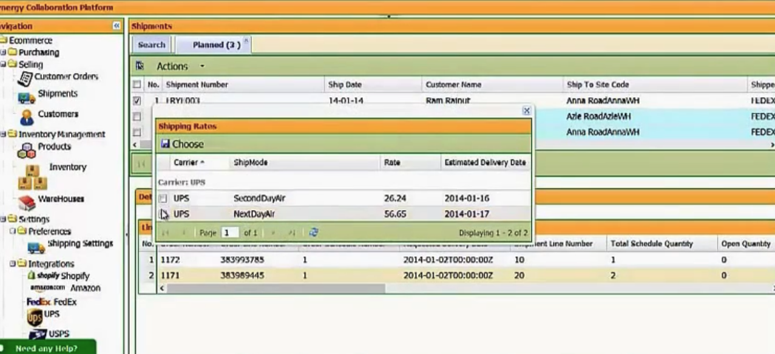Collapse the Integrations folder
Image resolution: width=775 pixels, height=354 pixels.
coord(12,264)
